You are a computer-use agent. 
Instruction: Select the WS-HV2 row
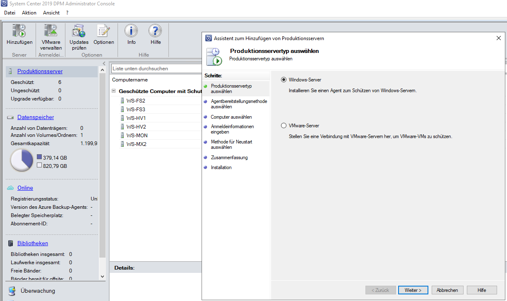[161, 127]
